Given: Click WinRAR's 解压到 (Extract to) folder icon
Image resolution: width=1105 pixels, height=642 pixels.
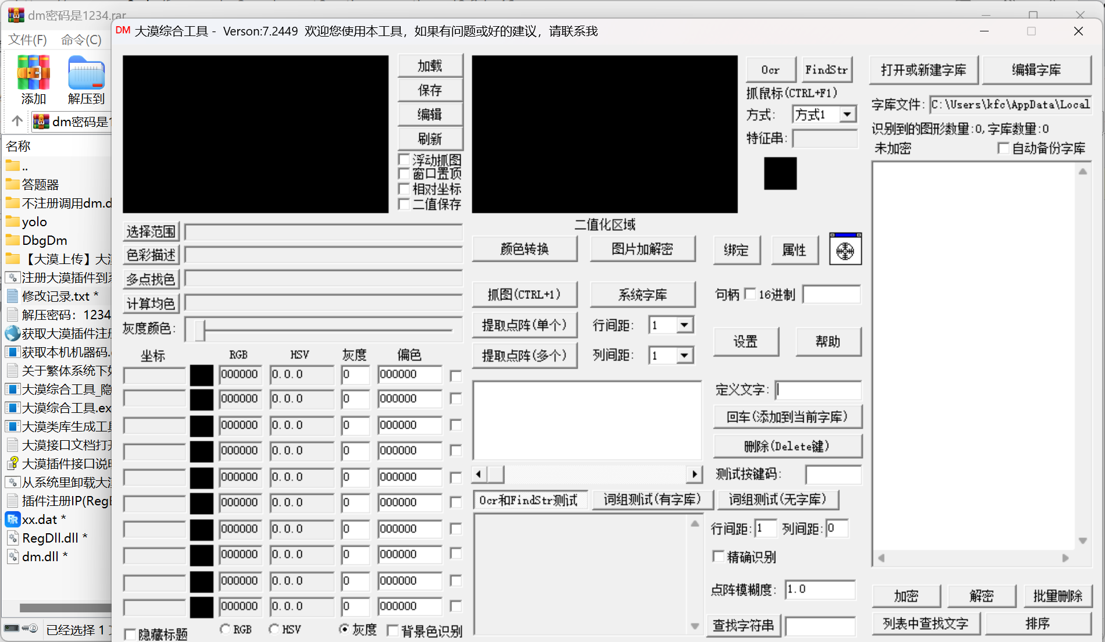Looking at the screenshot, I should coord(86,73).
